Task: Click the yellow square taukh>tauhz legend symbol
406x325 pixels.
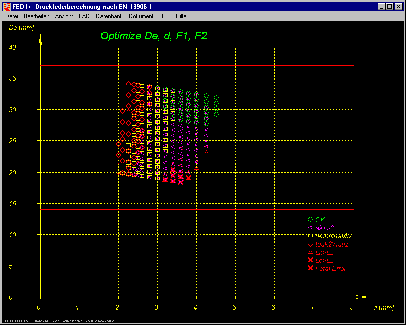Action: (310, 236)
